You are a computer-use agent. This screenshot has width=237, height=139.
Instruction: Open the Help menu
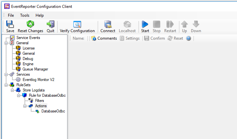(x=39, y=15)
